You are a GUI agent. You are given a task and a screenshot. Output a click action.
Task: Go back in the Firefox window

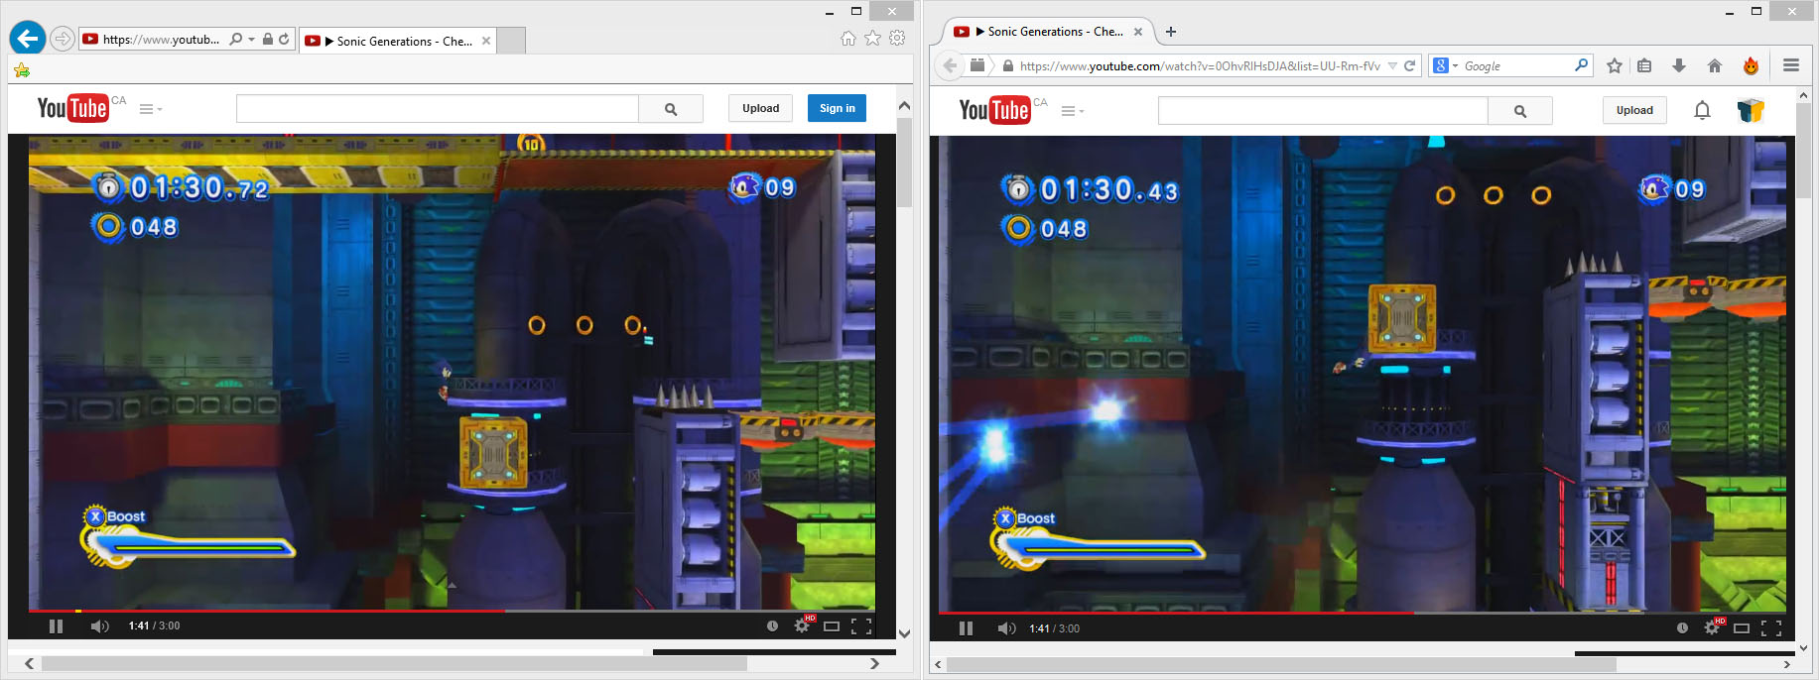click(x=951, y=65)
